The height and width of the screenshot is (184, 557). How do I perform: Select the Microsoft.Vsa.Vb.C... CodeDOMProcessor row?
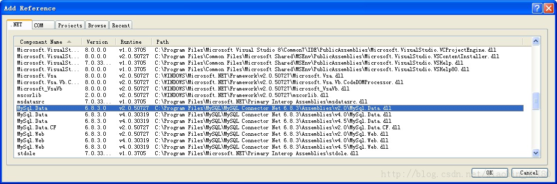pyautogui.click(x=270, y=82)
